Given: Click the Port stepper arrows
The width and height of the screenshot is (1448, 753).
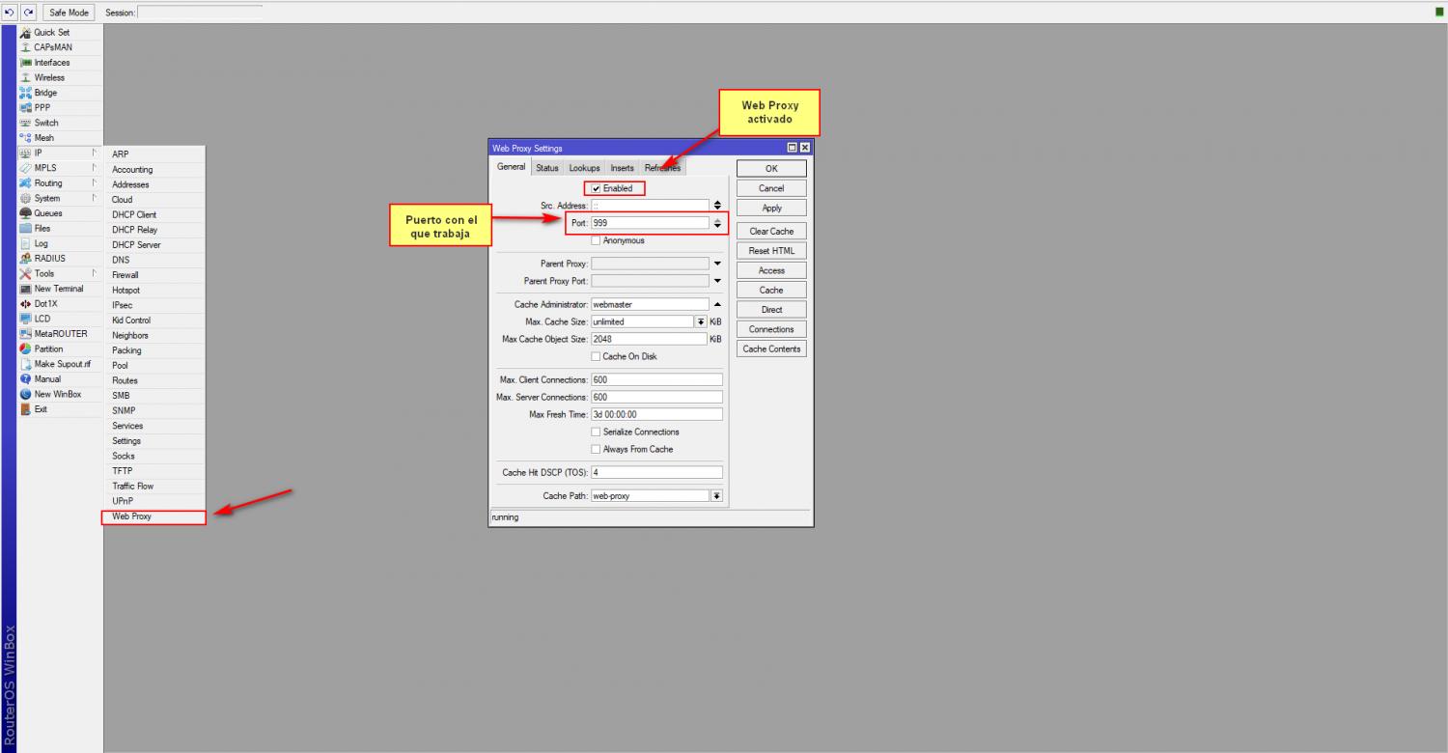Looking at the screenshot, I should pyautogui.click(x=717, y=223).
